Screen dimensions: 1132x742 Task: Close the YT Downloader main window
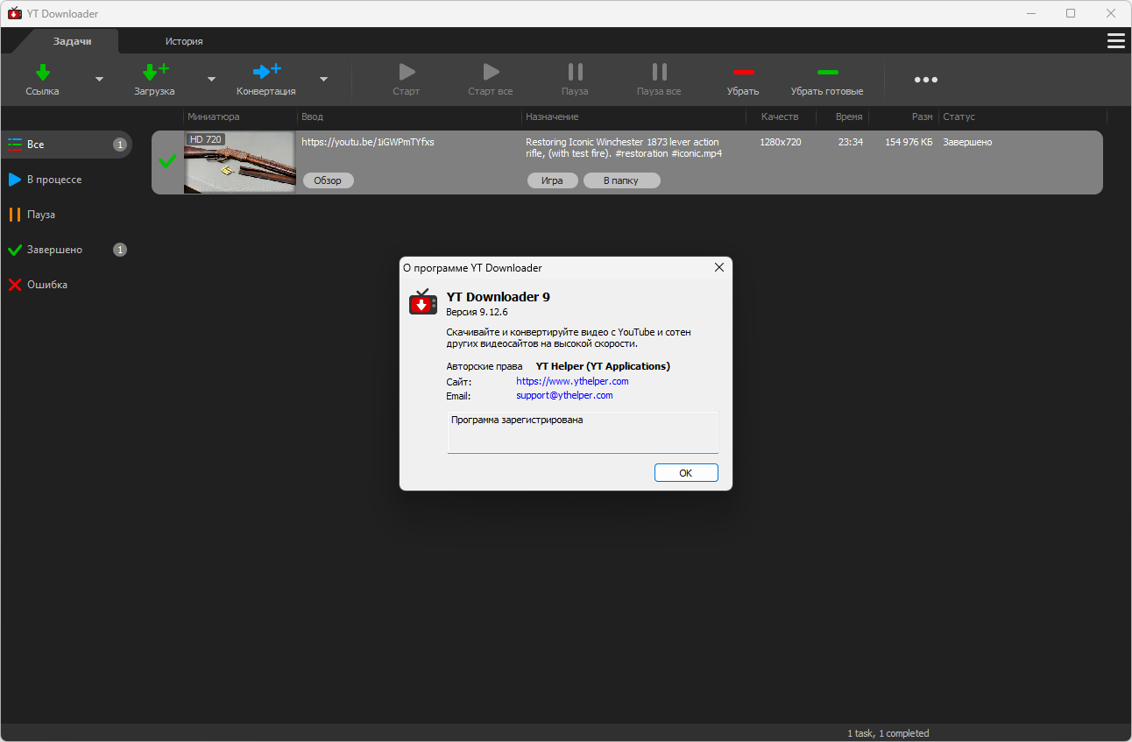(1111, 13)
